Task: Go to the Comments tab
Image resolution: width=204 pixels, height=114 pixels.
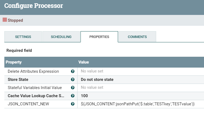Action: tap(137, 37)
